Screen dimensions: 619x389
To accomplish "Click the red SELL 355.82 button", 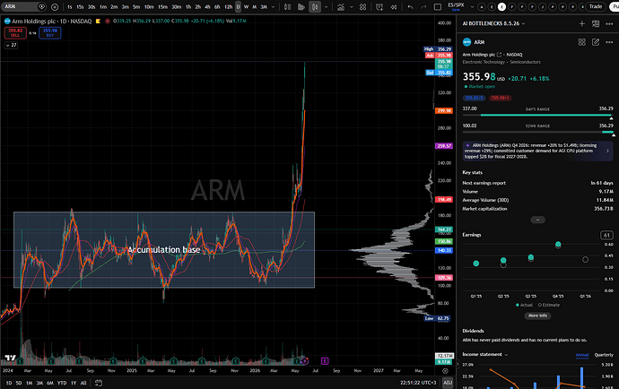I will pyautogui.click(x=15, y=33).
